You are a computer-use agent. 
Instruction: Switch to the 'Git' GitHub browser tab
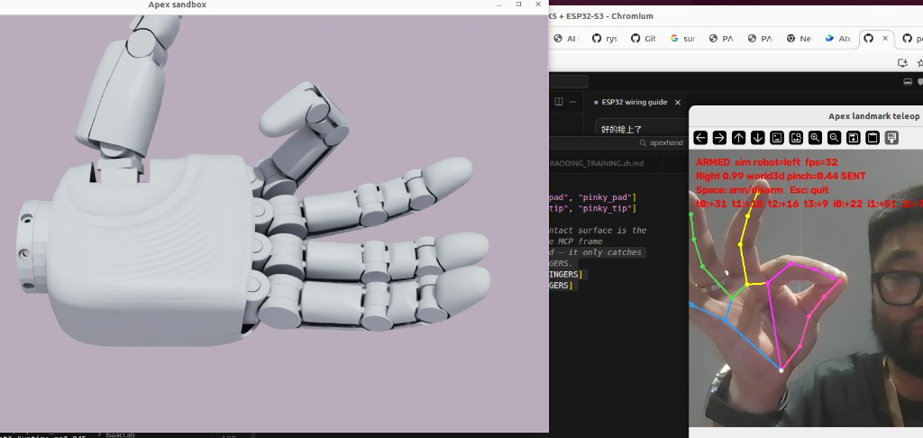tap(644, 38)
